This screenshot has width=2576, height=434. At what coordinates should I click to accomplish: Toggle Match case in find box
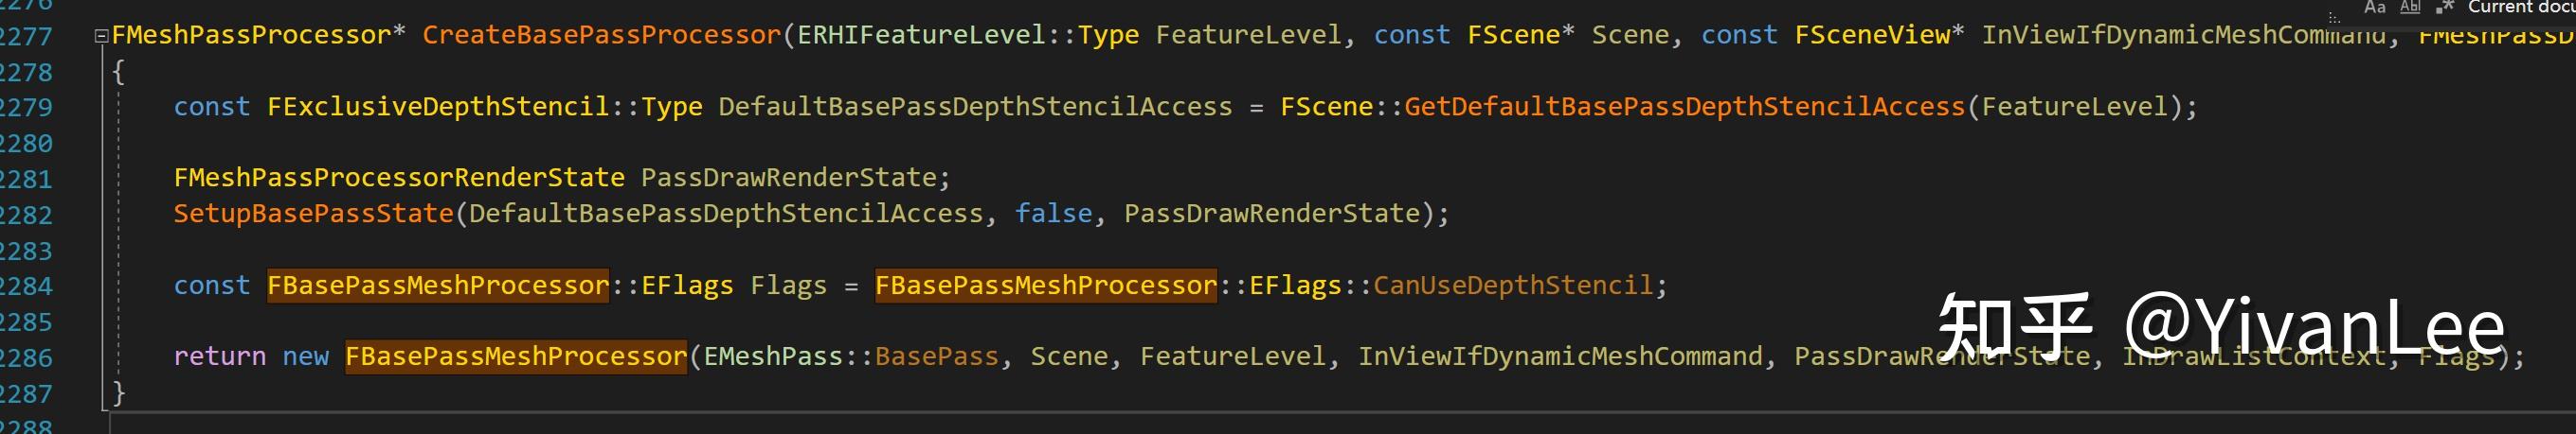click(x=2374, y=7)
